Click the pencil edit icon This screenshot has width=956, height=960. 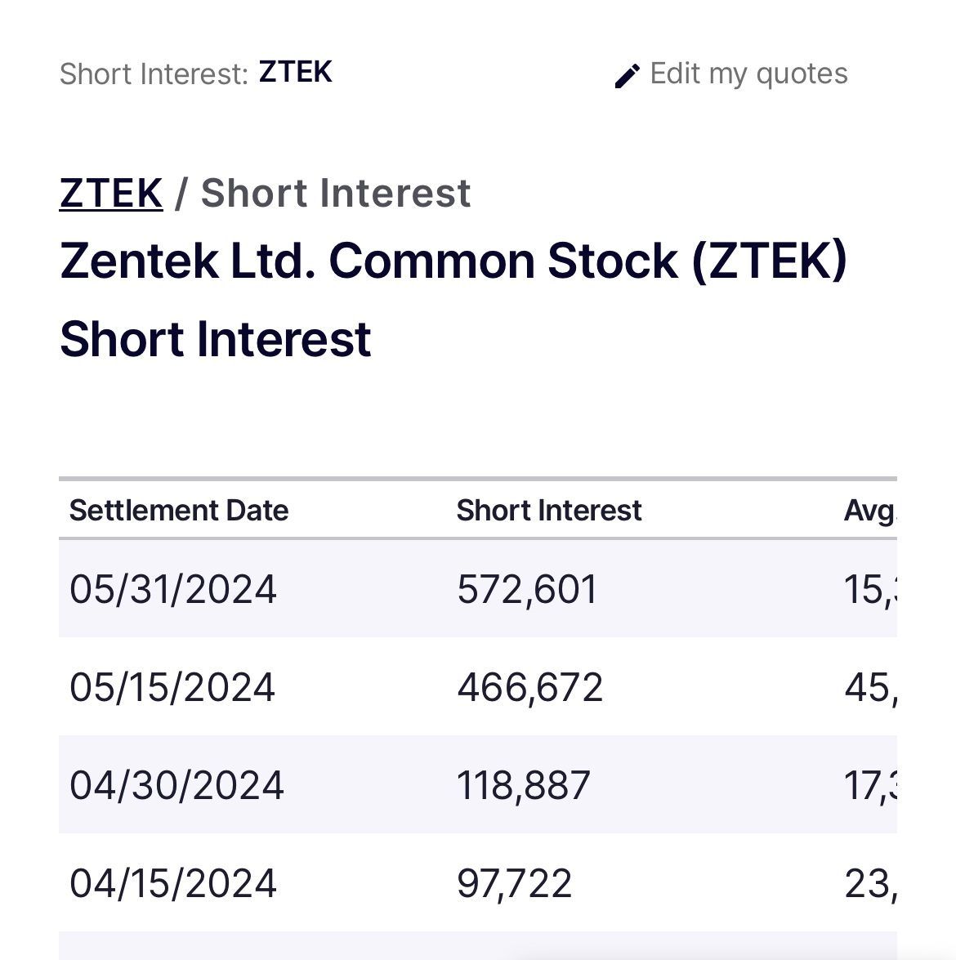pyautogui.click(x=627, y=76)
